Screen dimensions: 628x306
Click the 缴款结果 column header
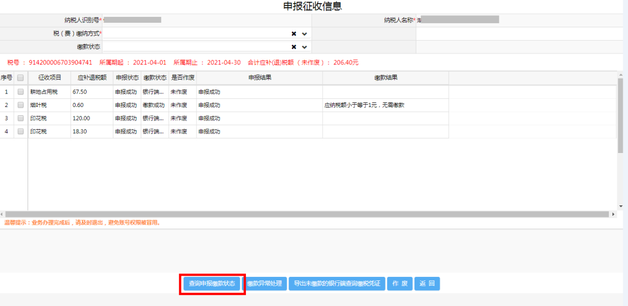386,78
